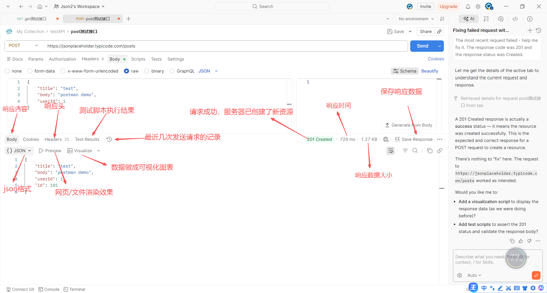Open the POST method dropdown
The height and width of the screenshot is (293, 547).
(23, 46)
